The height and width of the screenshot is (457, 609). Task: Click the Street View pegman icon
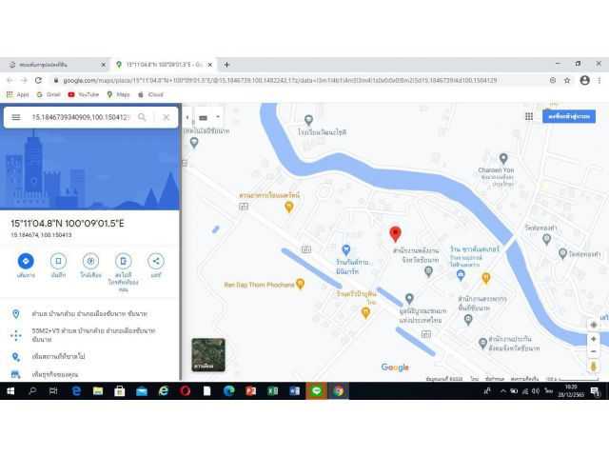point(594,367)
